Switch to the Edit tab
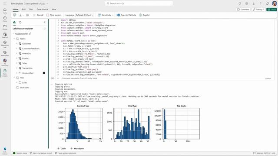The image size is (278, 156). point(24,9)
